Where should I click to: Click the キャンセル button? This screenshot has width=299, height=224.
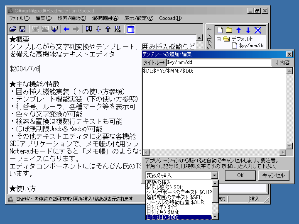click(274, 175)
